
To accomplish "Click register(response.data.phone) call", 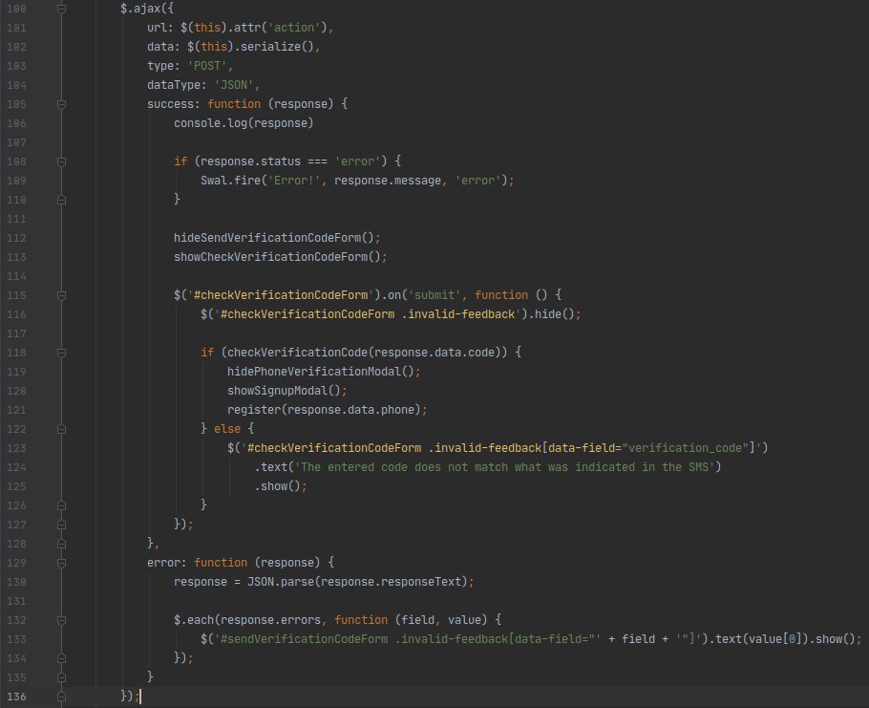I will 327,410.
